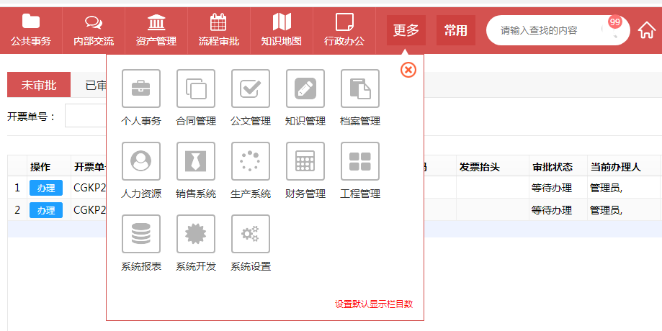Viewport: 662px width, 331px height.
Task: Open 财务管理 calculator icon
Action: pyautogui.click(x=305, y=162)
